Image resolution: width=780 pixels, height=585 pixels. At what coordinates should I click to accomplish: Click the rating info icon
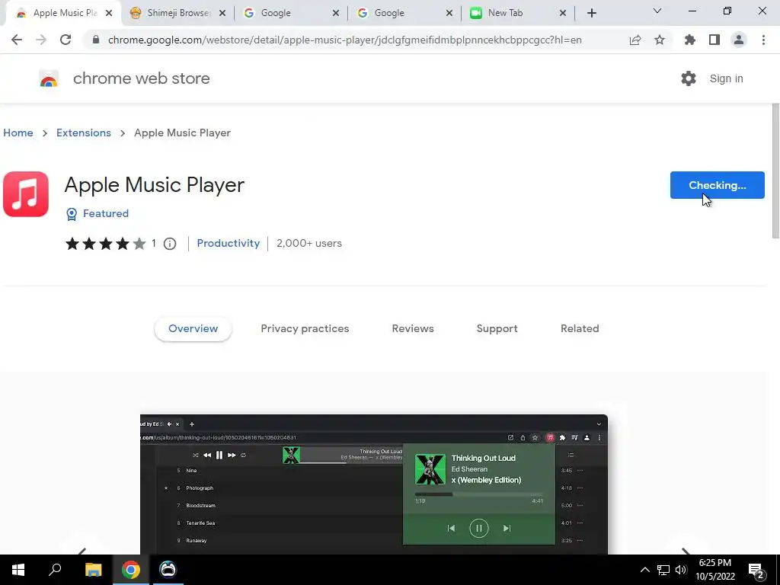point(170,244)
